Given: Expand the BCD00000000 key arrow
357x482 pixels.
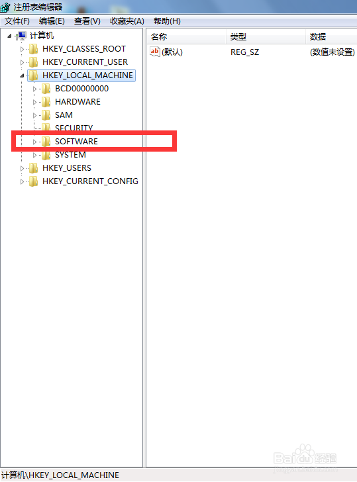Looking at the screenshot, I should (34, 89).
